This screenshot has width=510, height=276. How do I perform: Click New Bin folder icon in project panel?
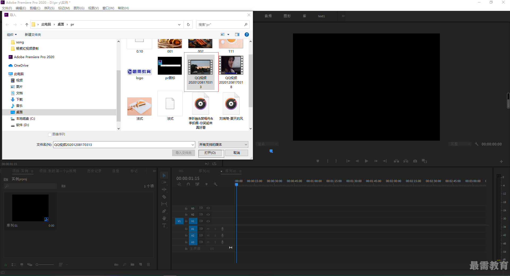click(x=132, y=265)
